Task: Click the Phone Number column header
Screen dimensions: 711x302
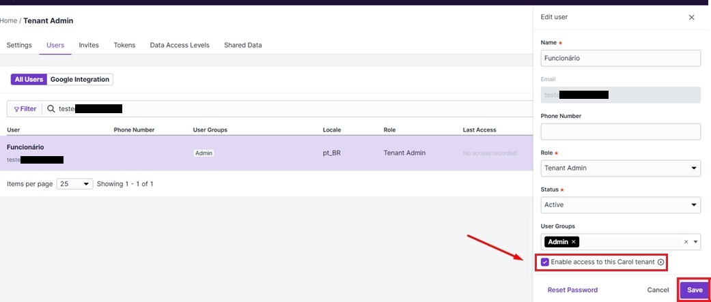Action: coord(135,130)
